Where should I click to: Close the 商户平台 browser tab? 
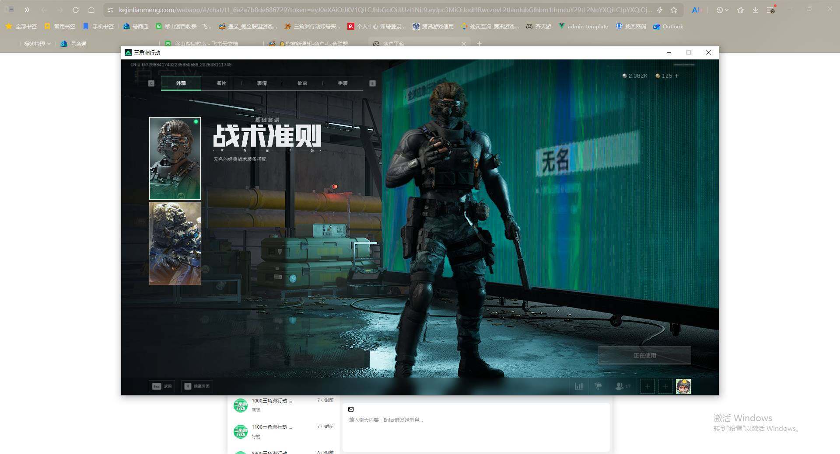coord(464,44)
